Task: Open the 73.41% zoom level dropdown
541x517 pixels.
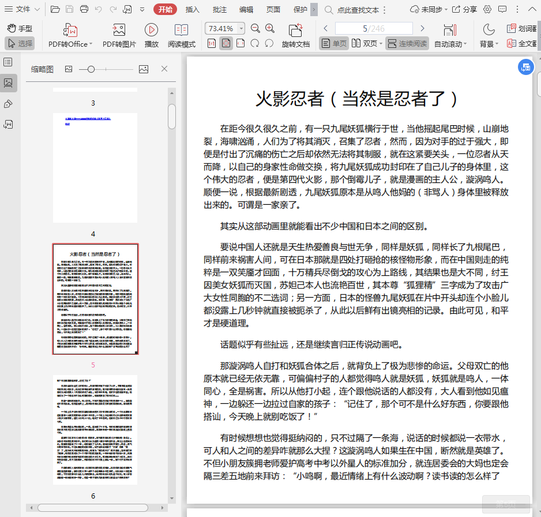Action: coord(241,28)
